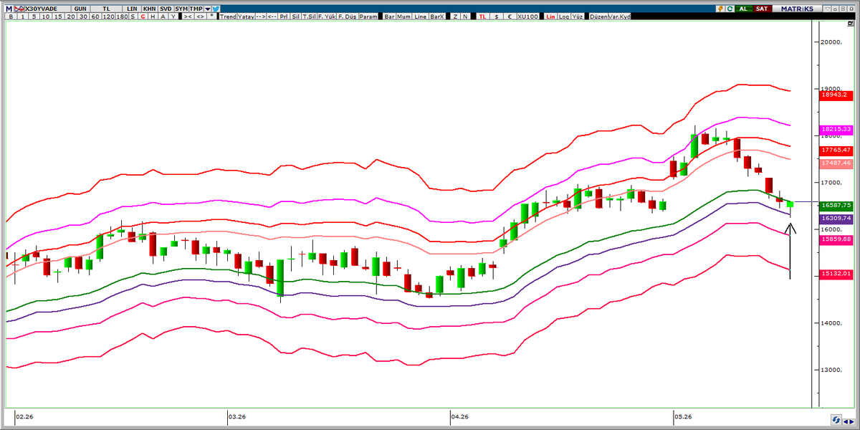860x430 pixels.
Task: Select the Trend line tool
Action: tap(228, 16)
